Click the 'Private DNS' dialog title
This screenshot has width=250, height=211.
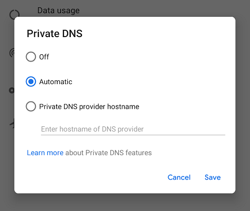click(x=55, y=33)
